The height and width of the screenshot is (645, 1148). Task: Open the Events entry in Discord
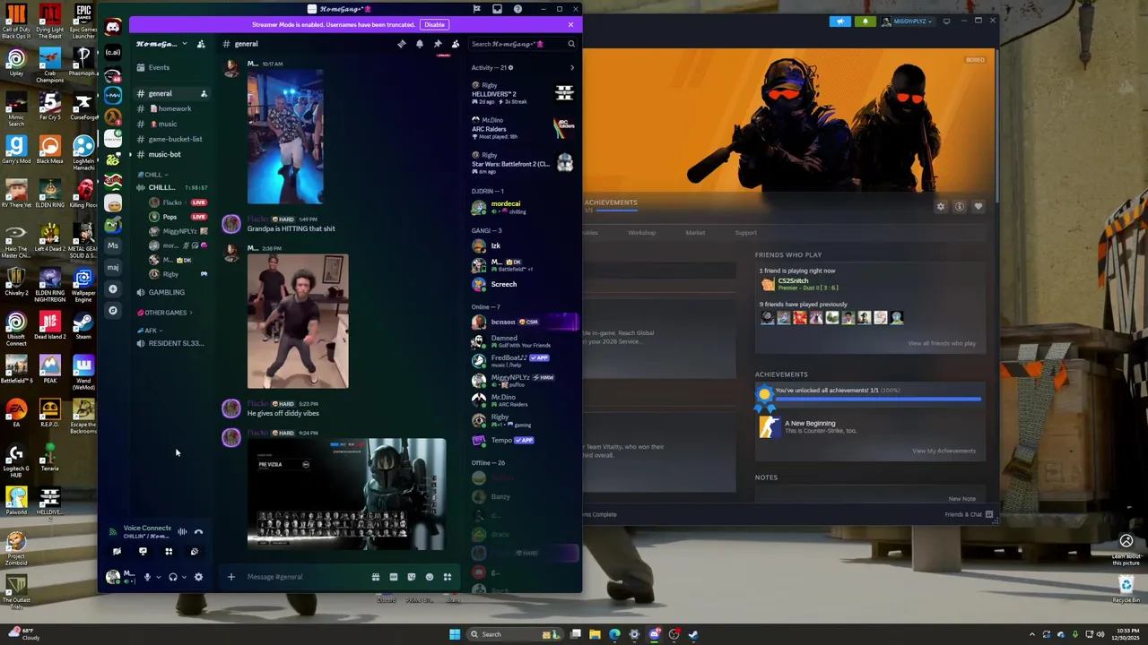(159, 68)
